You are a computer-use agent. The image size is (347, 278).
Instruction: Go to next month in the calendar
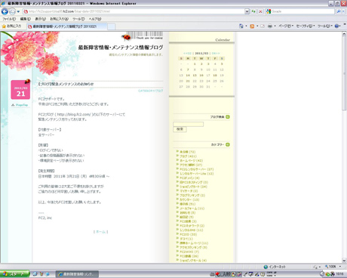tap(216, 54)
